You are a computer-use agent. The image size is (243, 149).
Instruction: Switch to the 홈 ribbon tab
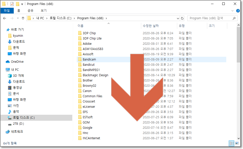click(19, 10)
